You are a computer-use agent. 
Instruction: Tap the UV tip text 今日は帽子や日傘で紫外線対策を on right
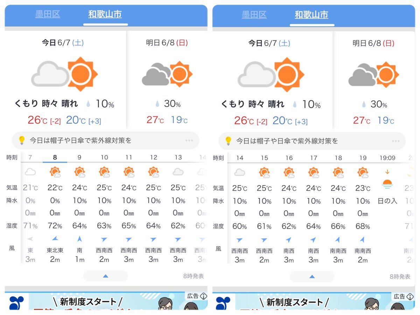[287, 141]
